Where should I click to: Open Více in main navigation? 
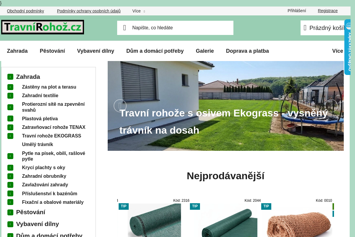338,51
